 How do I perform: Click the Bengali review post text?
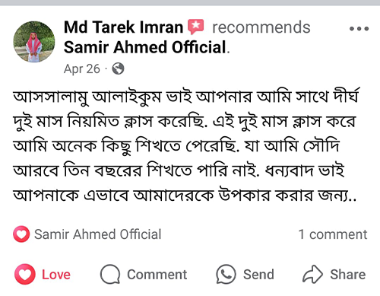point(185,145)
